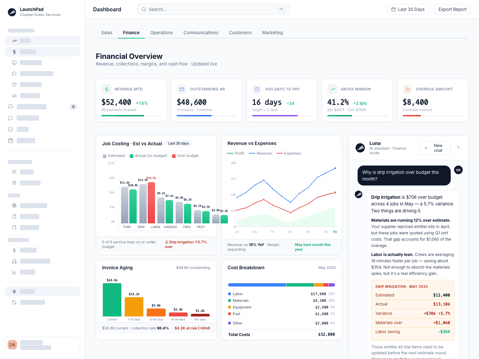The image size is (479, 359).
Task: Click the Total Costs $32,000 row
Action: [281, 334]
